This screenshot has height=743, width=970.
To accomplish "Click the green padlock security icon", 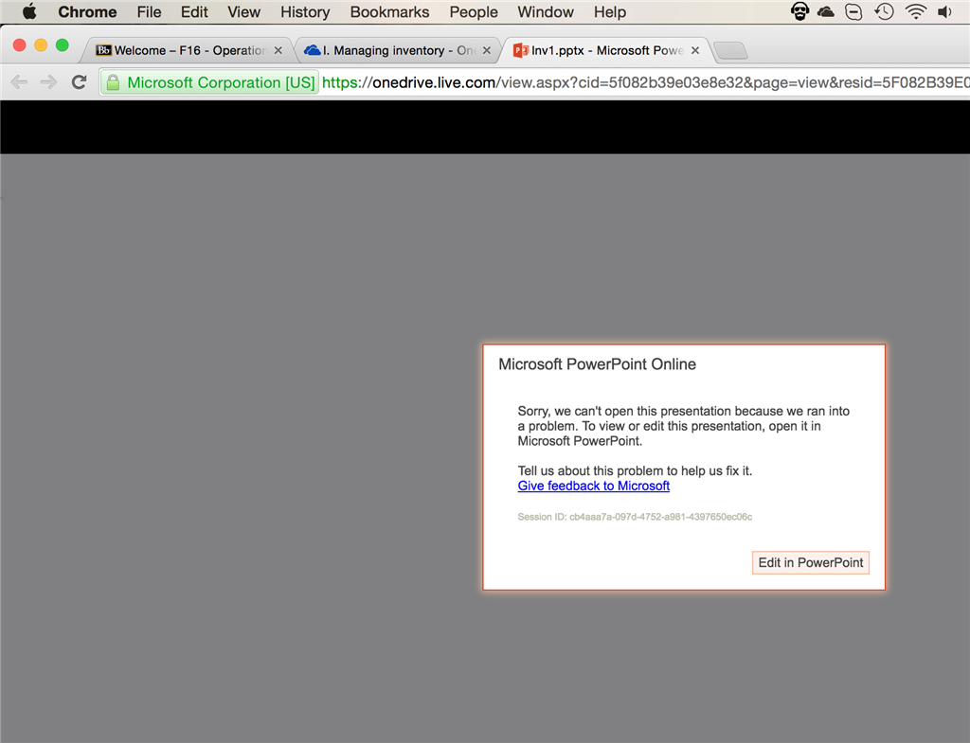I will (x=113, y=82).
